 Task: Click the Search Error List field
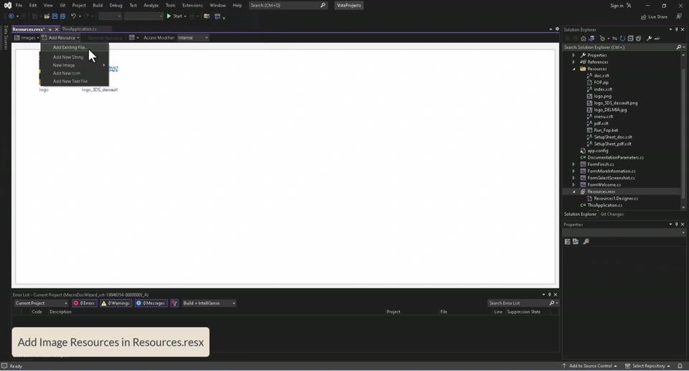coord(518,304)
